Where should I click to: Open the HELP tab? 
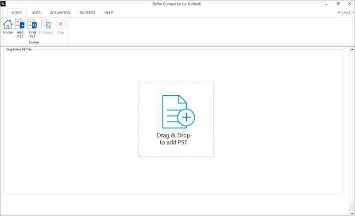coord(108,13)
